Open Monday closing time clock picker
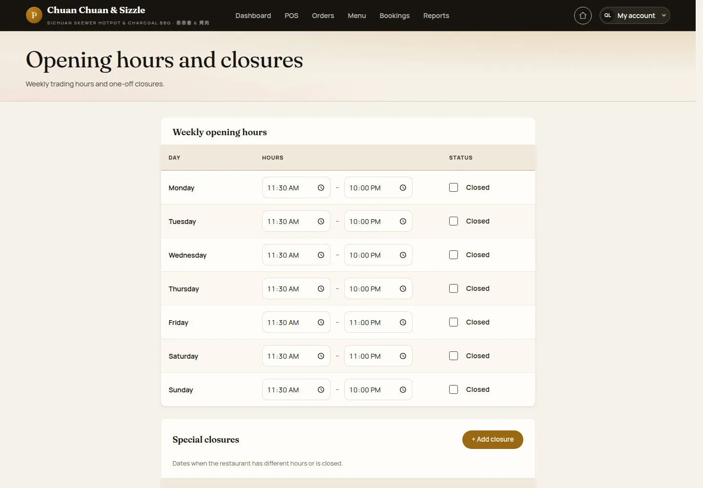This screenshot has height=488, width=703. point(403,188)
